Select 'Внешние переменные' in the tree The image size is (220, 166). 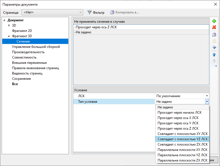point(29,63)
